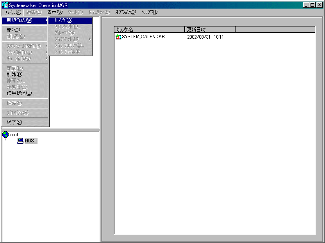The image size is (325, 243).
Task: Select プロジェクト(P) in the submenu
Action: coord(70,27)
